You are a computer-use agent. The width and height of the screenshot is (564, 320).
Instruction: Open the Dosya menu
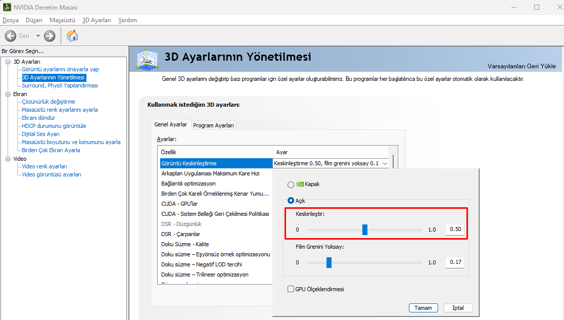11,20
